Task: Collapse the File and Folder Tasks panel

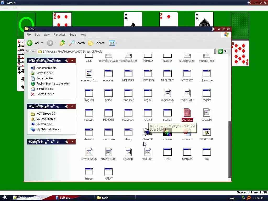Action: 72,60
